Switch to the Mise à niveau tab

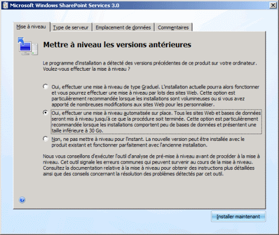point(31,27)
